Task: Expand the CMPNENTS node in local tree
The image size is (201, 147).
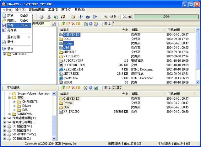Action: click(14, 102)
